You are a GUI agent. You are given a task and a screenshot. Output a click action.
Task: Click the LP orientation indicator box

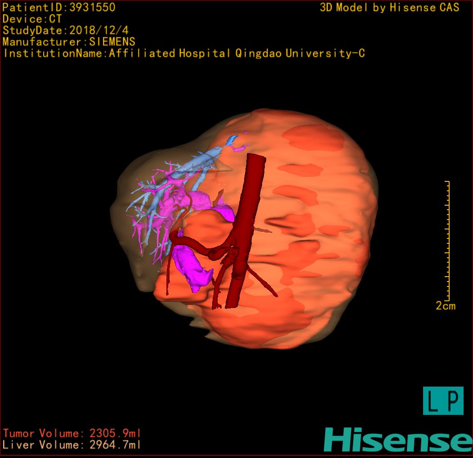pos(443,401)
